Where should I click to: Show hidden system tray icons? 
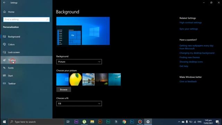(x=179, y=122)
